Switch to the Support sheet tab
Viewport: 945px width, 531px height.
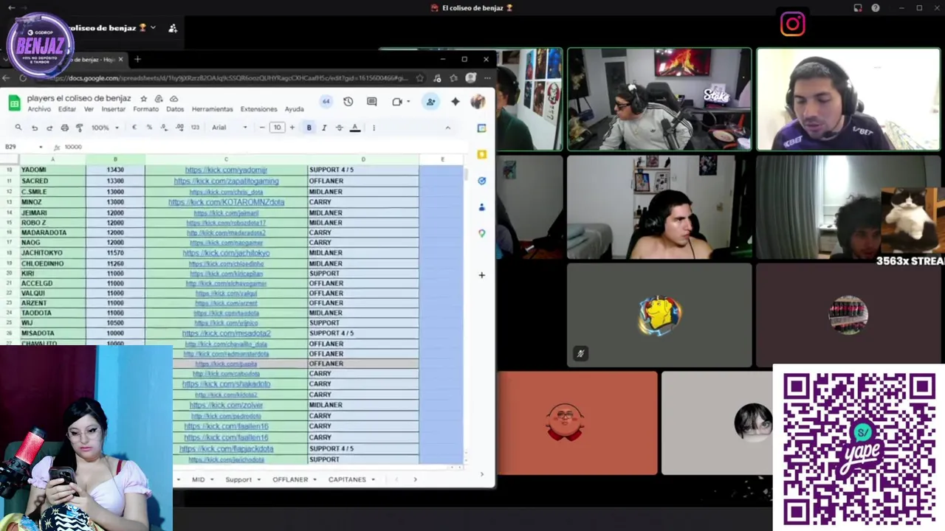click(238, 479)
